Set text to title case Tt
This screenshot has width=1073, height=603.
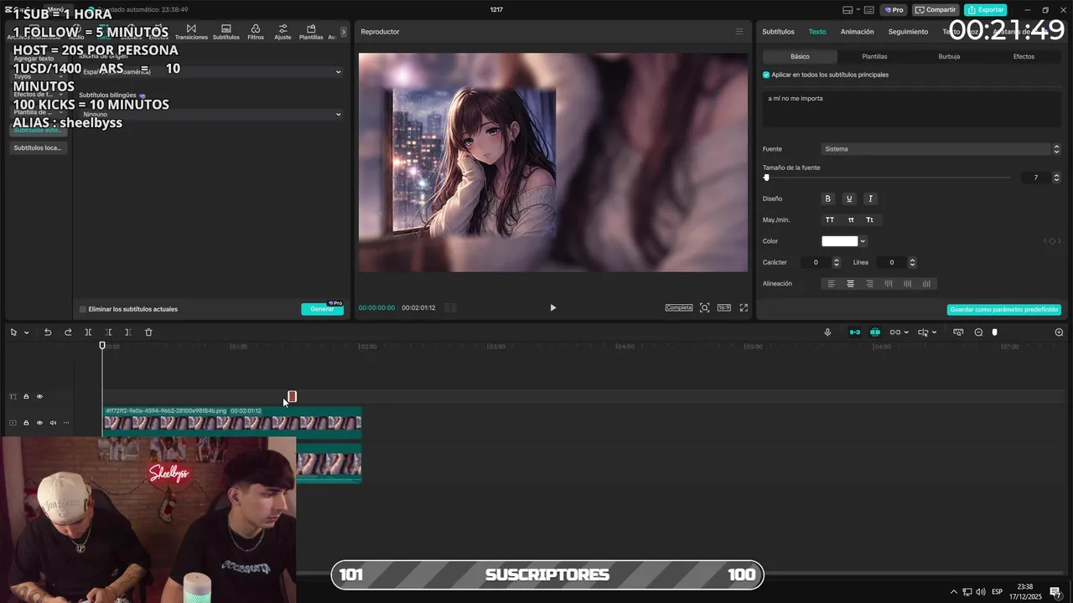click(x=870, y=220)
